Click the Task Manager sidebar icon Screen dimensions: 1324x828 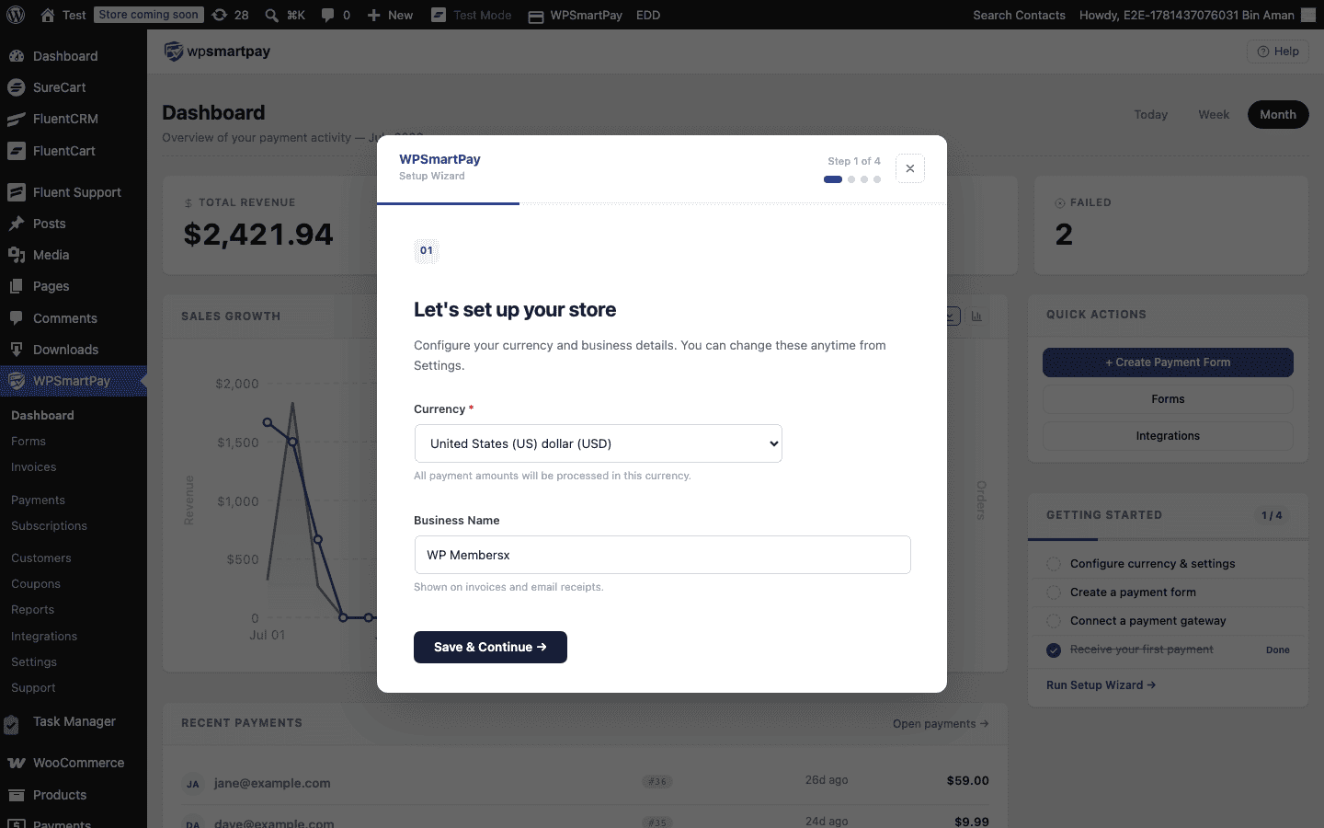point(11,724)
